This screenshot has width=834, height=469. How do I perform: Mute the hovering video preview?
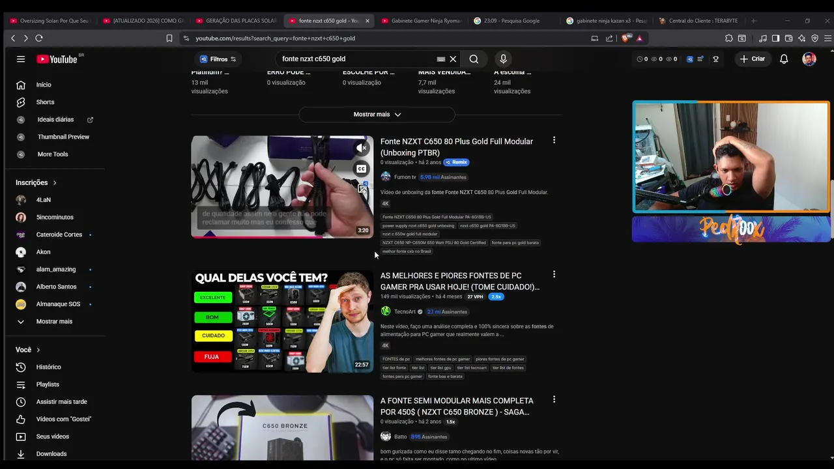coord(362,149)
